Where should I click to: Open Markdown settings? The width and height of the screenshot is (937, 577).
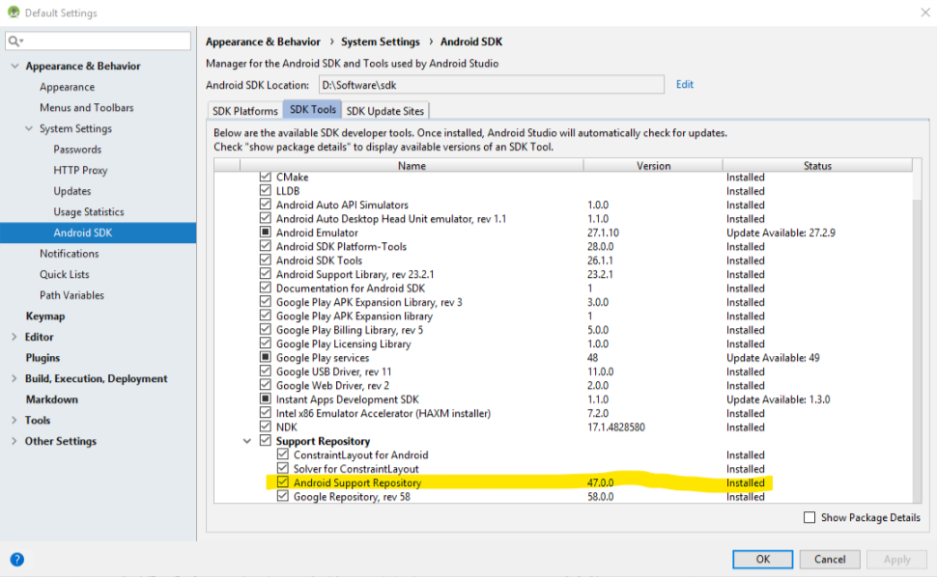click(51, 399)
